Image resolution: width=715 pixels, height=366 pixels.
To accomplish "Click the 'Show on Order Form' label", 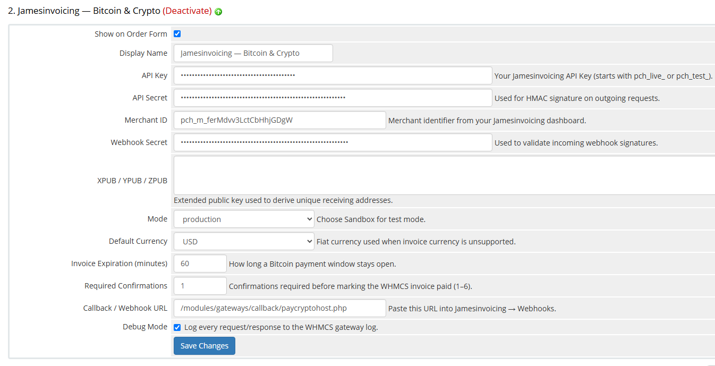I will [x=131, y=34].
